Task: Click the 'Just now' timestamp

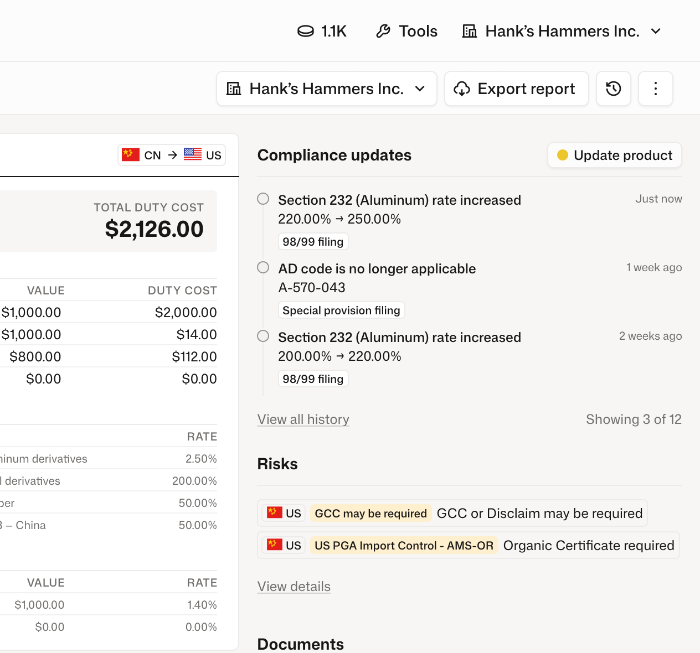Action: (658, 199)
